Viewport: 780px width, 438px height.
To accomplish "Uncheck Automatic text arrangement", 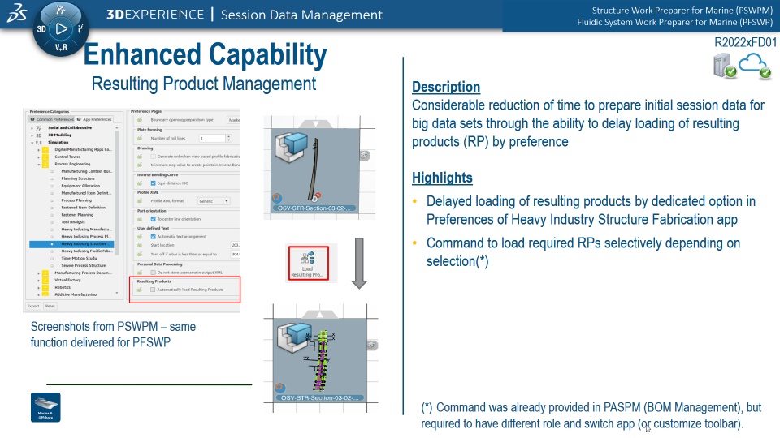I will [x=153, y=236].
